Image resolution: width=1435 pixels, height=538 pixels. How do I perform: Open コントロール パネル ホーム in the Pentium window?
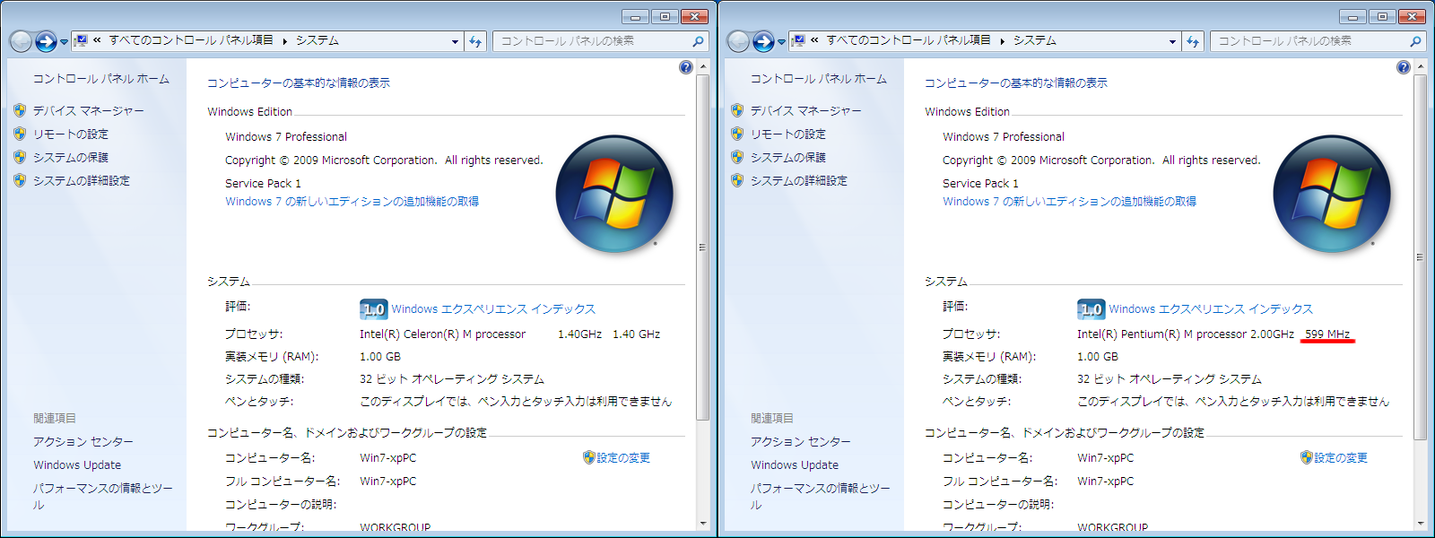tap(819, 79)
